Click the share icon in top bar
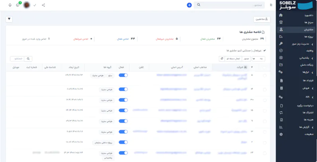Image resolution: width=317 pixels, height=162 pixels. (43, 5)
